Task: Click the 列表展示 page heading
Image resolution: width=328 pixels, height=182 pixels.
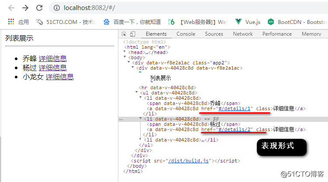Action: click(x=19, y=38)
